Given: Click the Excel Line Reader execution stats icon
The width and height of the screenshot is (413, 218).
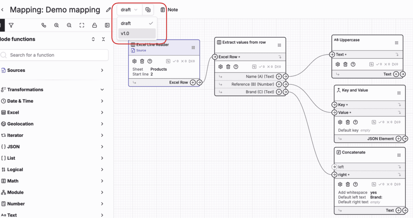Looking at the screenshot, I should coord(168,61).
